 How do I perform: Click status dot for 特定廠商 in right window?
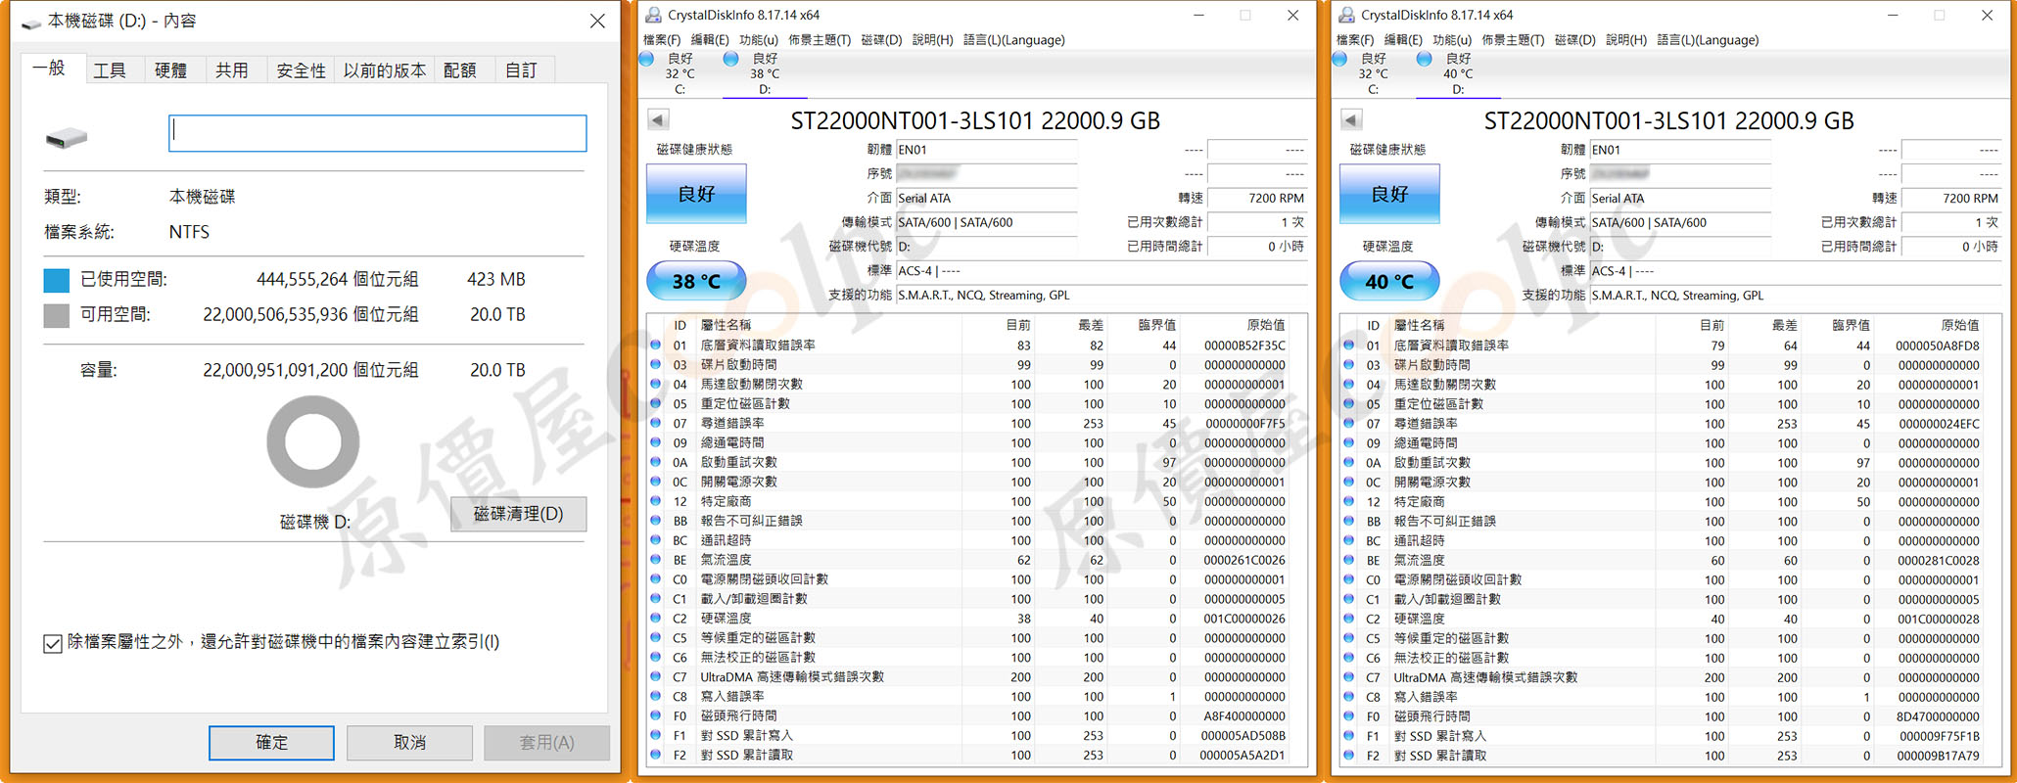(1349, 501)
